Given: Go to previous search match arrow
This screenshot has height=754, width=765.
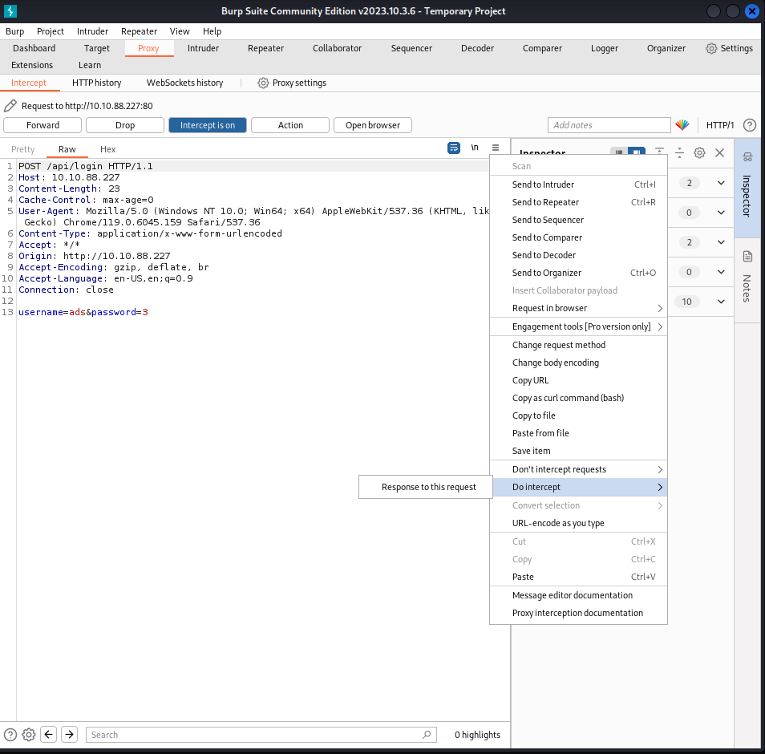Looking at the screenshot, I should click(48, 735).
